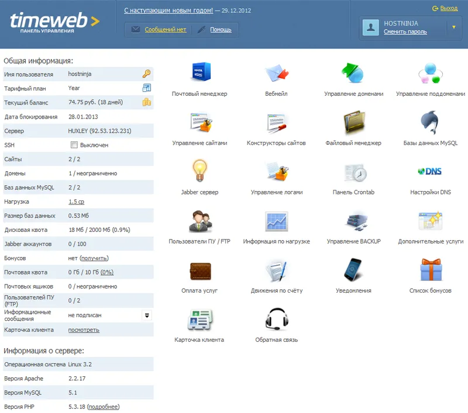Click the (0%) mail quota link
Screen dimensions: 468x413
[x=107, y=272]
